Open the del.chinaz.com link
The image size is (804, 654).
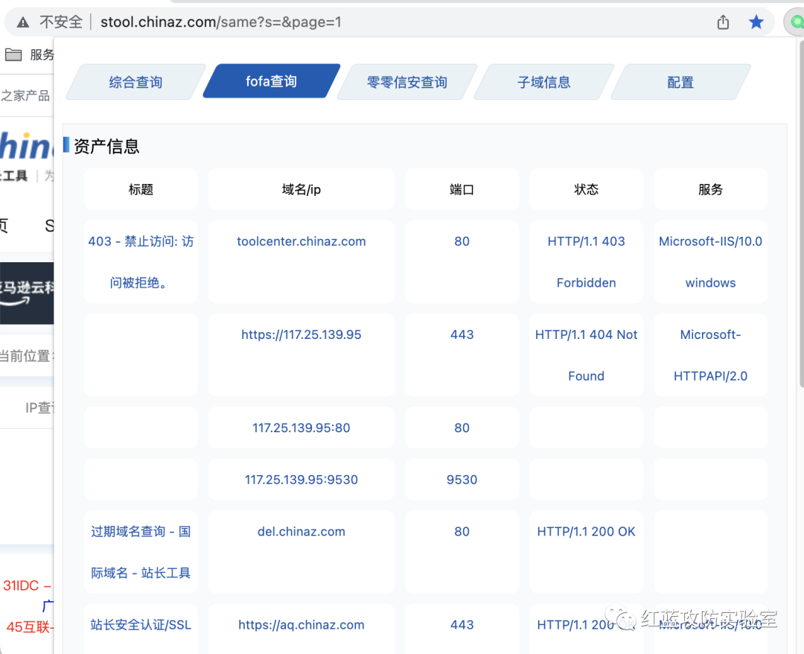pyautogui.click(x=301, y=532)
